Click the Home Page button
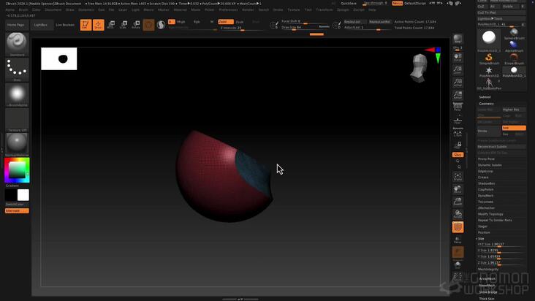Screen dimensions: 535x301 (x=15, y=25)
